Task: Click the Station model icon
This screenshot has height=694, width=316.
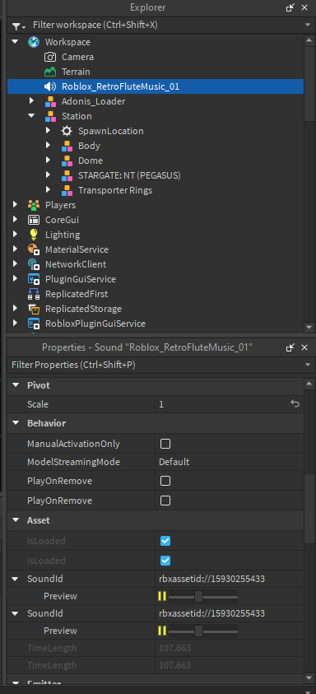Action: [50, 116]
